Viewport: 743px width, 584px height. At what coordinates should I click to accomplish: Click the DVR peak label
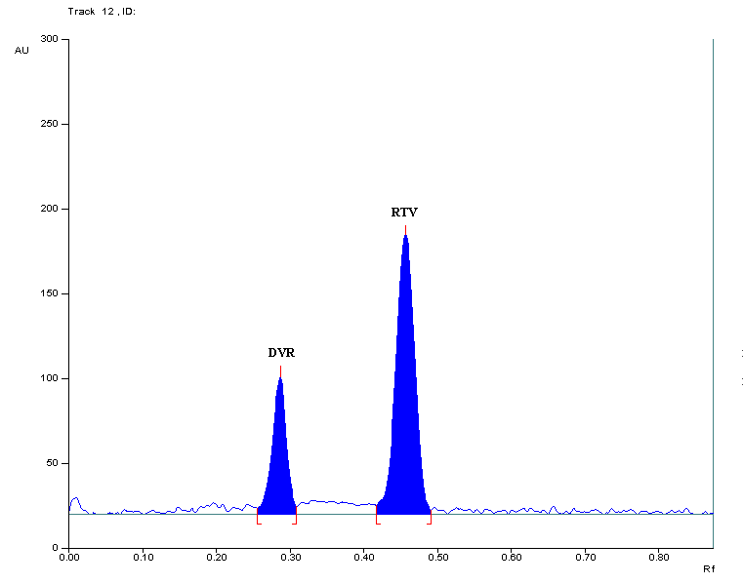281,353
